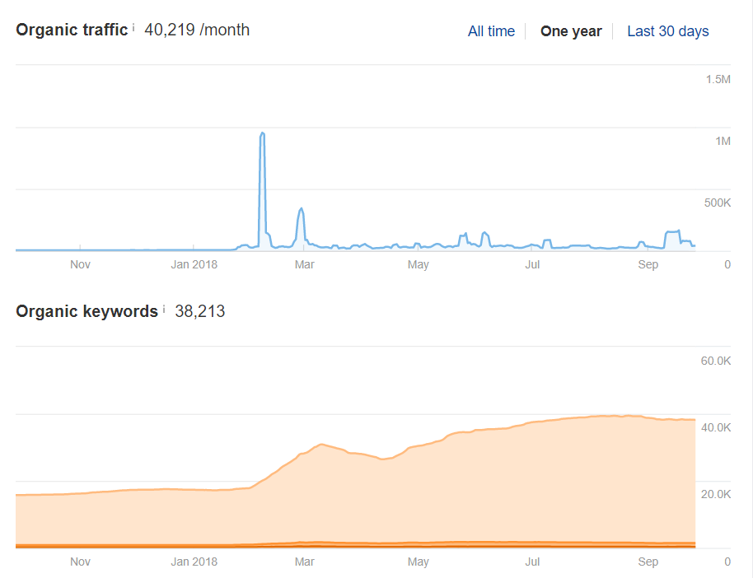Click the 38,213 keywords count
753x578 pixels.
[x=199, y=311]
